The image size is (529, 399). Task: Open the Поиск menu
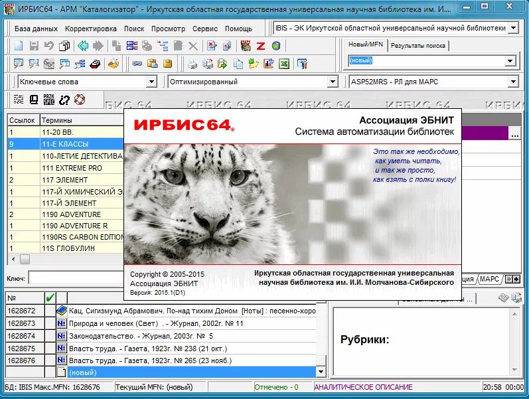click(x=134, y=29)
